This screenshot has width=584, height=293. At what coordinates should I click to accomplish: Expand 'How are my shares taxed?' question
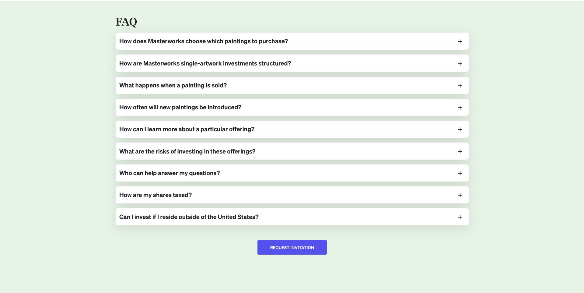pos(155,195)
